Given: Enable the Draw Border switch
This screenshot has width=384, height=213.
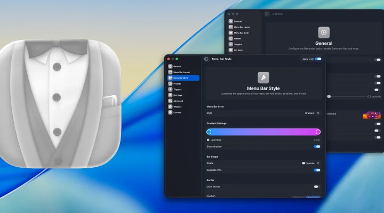Looking at the screenshot, I should (x=317, y=187).
